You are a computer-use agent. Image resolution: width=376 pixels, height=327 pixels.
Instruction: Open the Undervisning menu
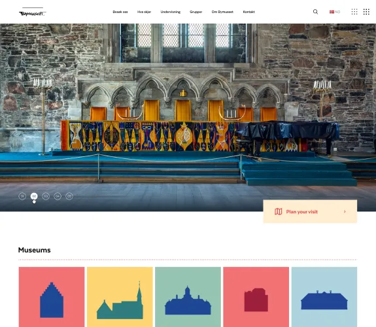[171, 12]
